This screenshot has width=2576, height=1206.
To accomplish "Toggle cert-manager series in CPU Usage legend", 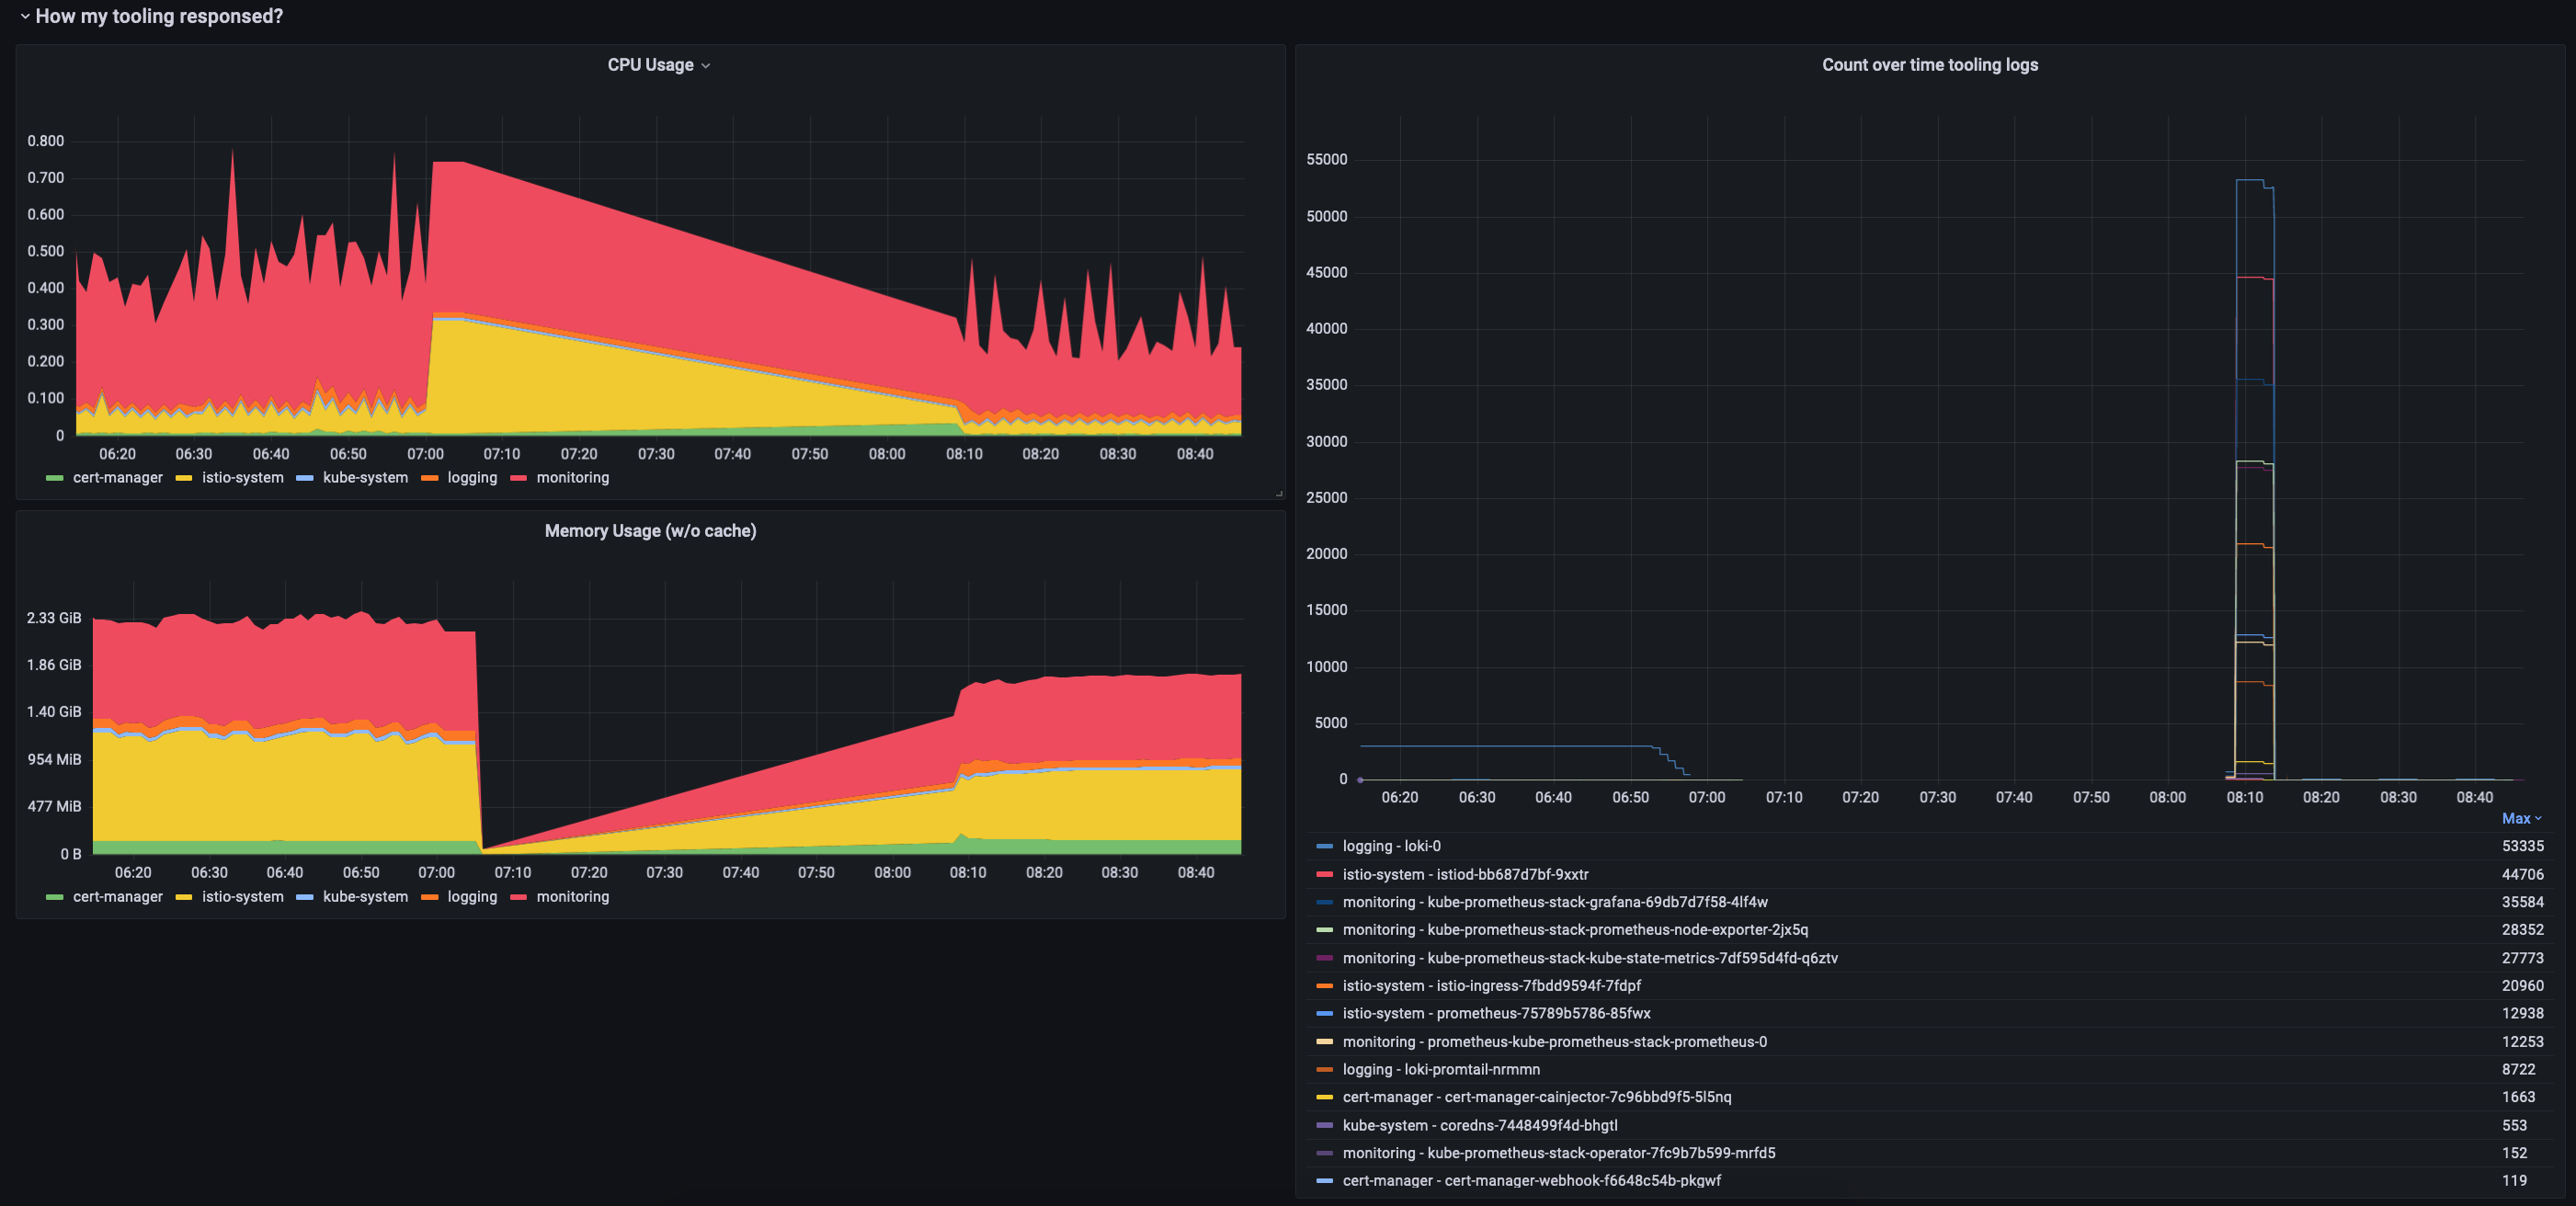I will coord(117,478).
